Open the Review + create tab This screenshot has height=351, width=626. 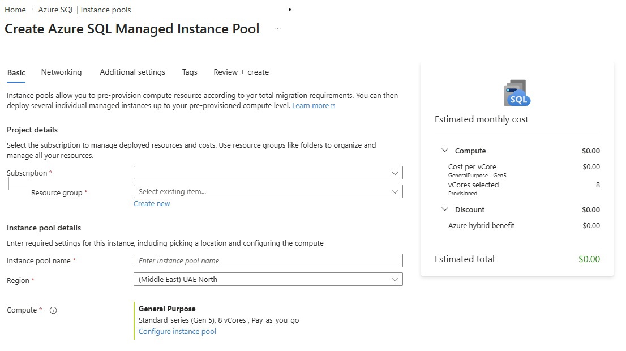[x=241, y=72]
